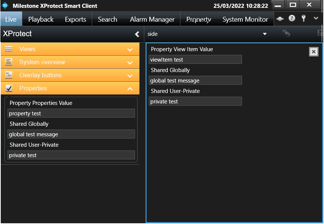The height and width of the screenshot is (224, 324).
Task: Click the Milestone logo icon in title bar
Action: [x=5, y=5]
